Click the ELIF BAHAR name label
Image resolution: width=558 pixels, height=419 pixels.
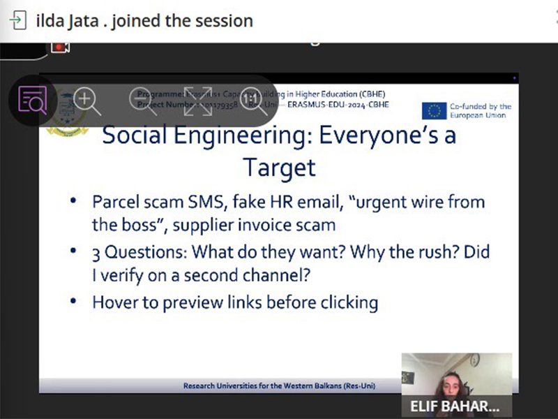tap(456, 406)
